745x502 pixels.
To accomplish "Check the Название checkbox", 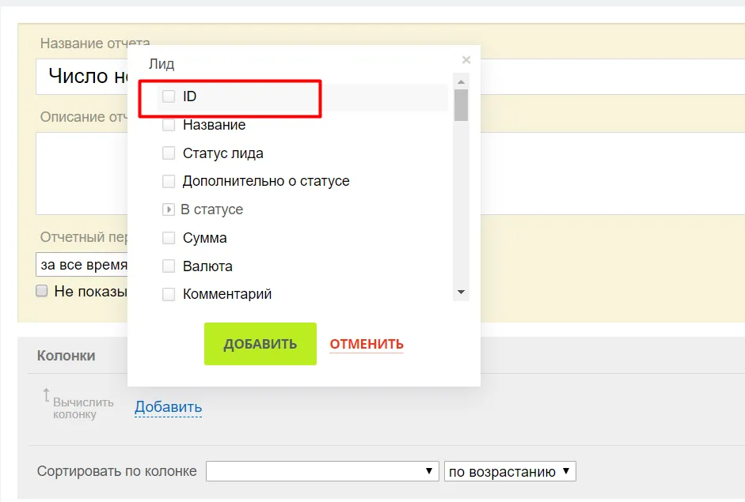I will point(169,123).
